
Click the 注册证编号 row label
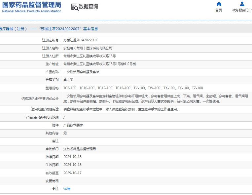50,40
